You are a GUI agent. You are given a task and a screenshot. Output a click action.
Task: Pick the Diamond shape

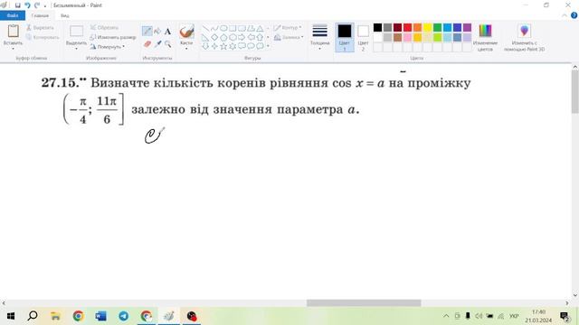(x=214, y=37)
